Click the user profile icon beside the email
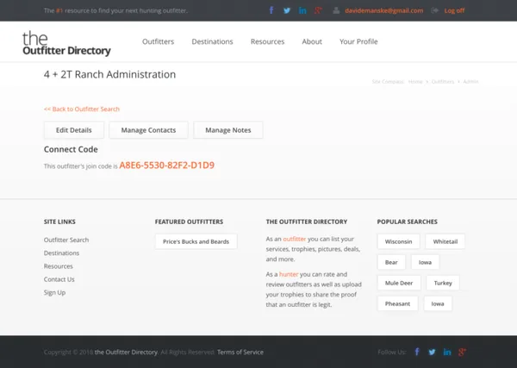 pos(336,10)
